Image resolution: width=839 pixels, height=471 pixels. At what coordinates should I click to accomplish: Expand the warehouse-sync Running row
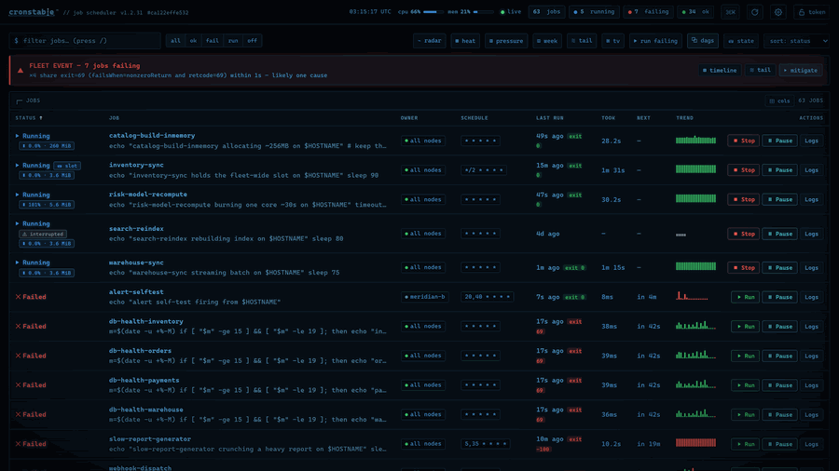coord(17,262)
